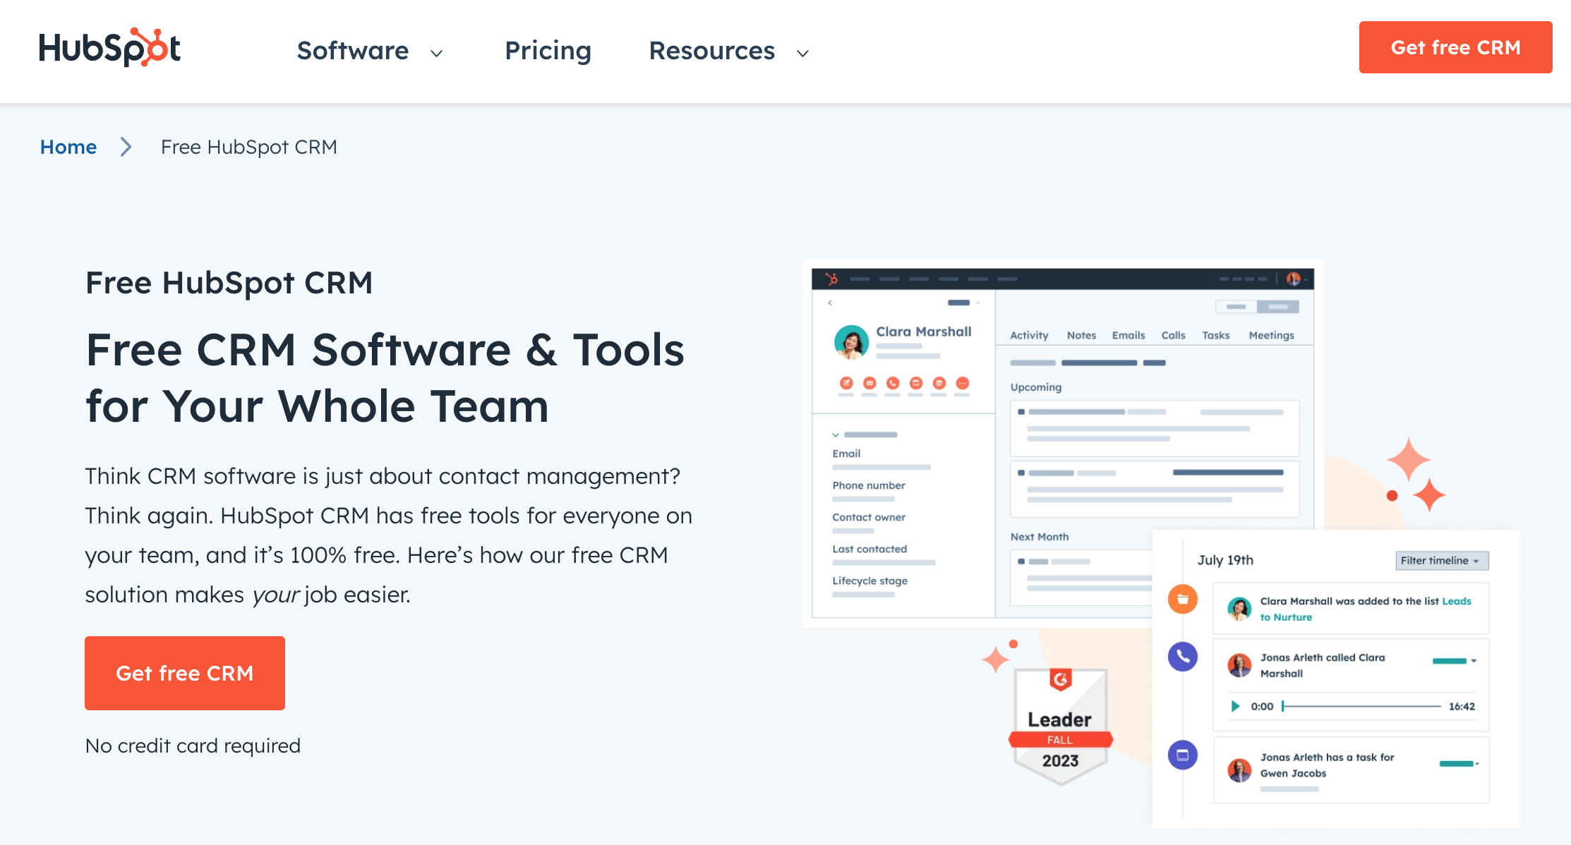Click the phone call action icon under Clara Marshall
The image size is (1571, 845).
tap(893, 383)
